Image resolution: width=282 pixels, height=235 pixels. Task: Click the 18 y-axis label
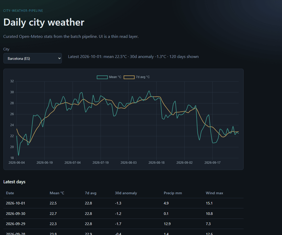tap(12, 158)
